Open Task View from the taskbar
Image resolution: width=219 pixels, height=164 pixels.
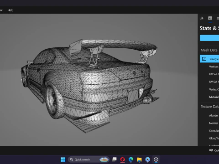point(114,159)
